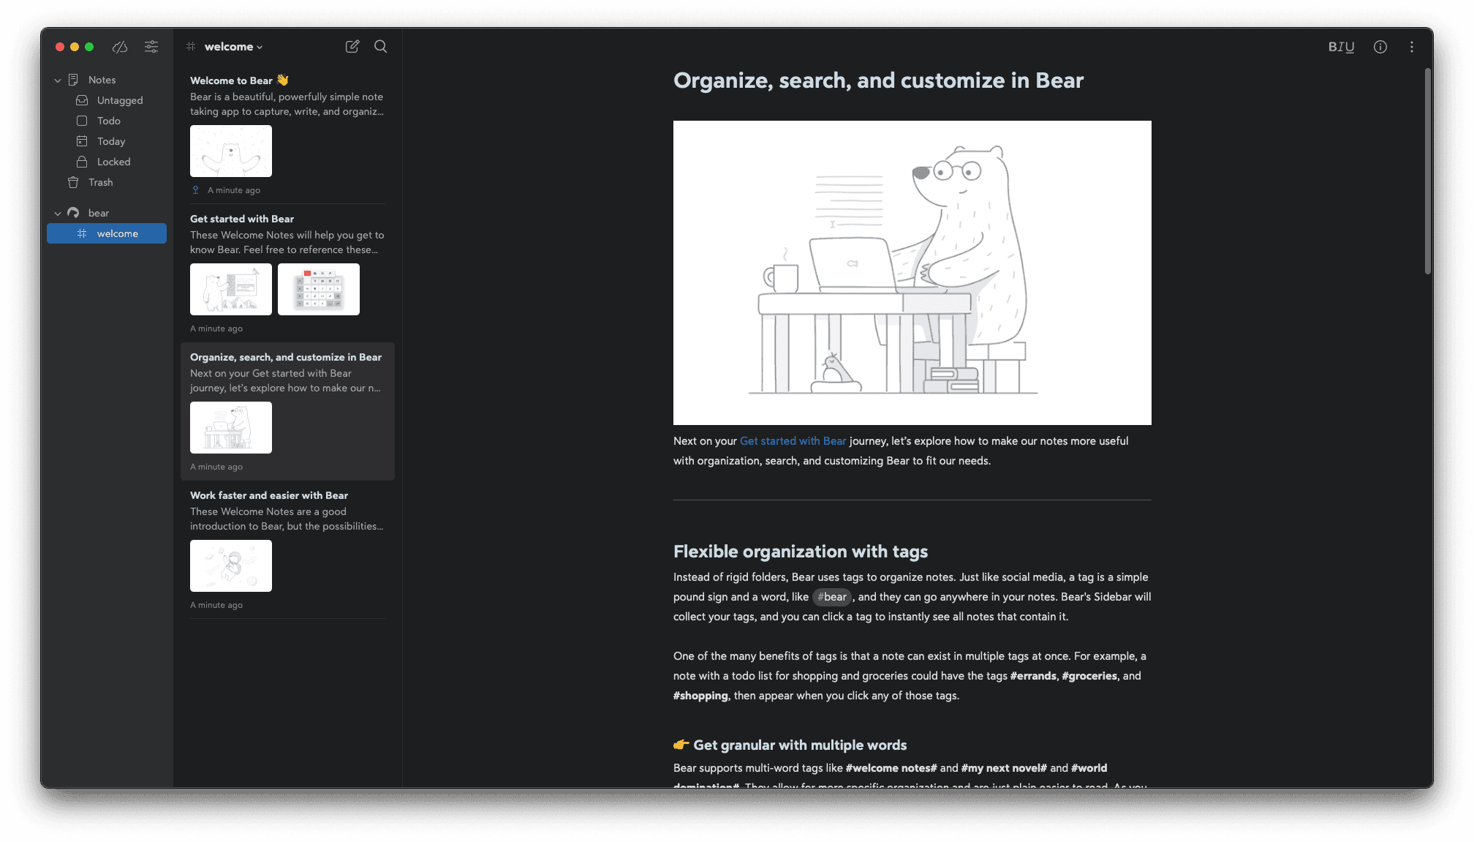Click the #welcome notes# tag text
The image size is (1474, 842).
[x=891, y=768]
